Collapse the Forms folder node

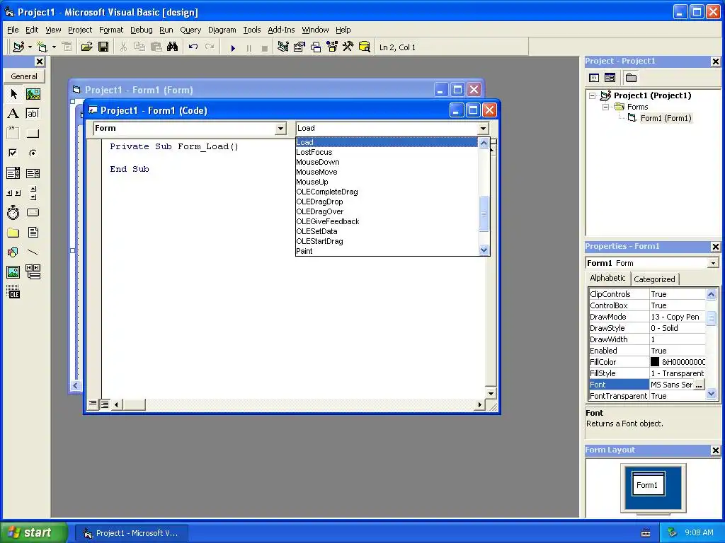(605, 107)
